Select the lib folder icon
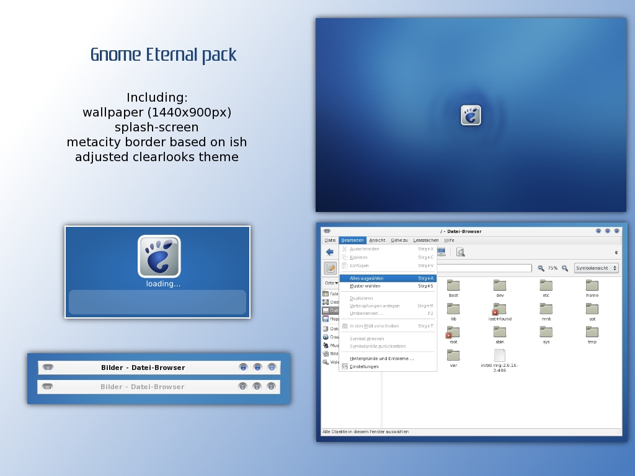The height and width of the screenshot is (476, 635). (x=453, y=309)
